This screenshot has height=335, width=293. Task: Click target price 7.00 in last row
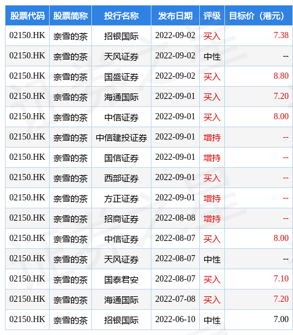[281, 320]
